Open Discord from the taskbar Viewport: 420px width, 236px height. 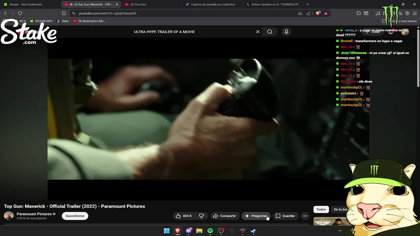click(188, 231)
